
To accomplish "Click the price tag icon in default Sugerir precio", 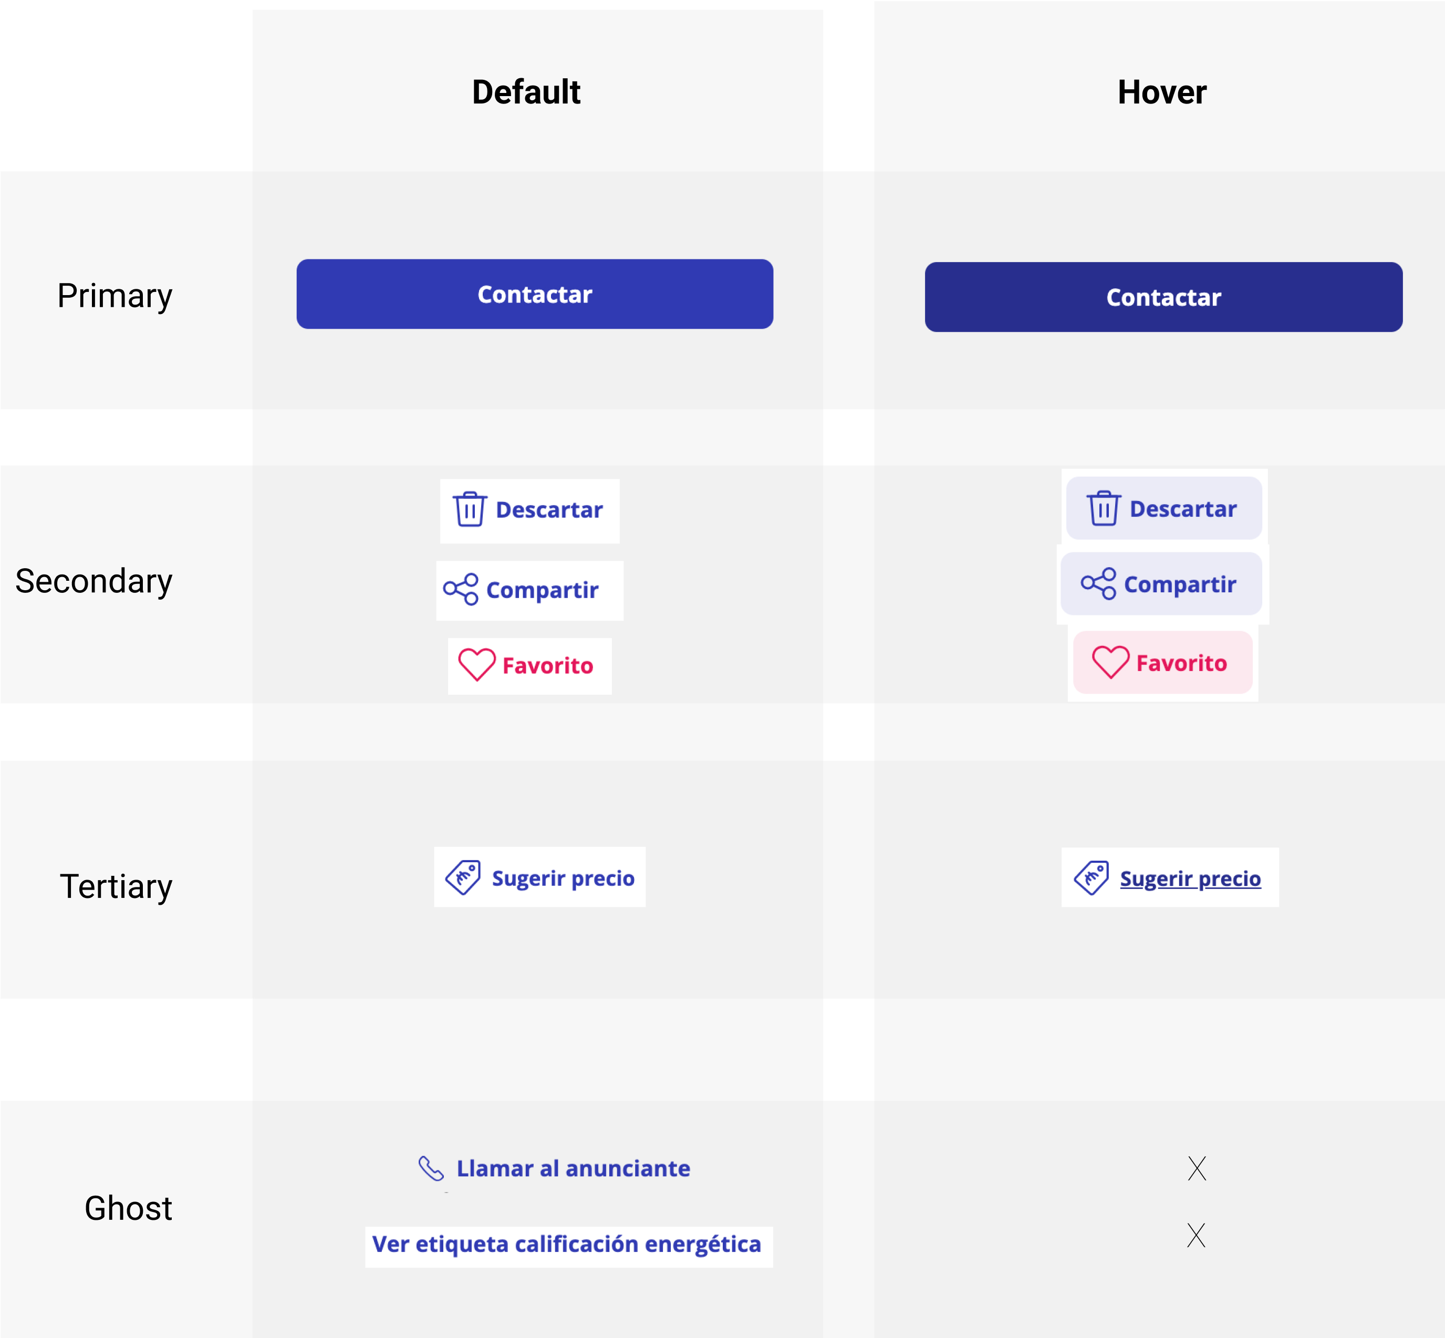I will click(x=463, y=877).
